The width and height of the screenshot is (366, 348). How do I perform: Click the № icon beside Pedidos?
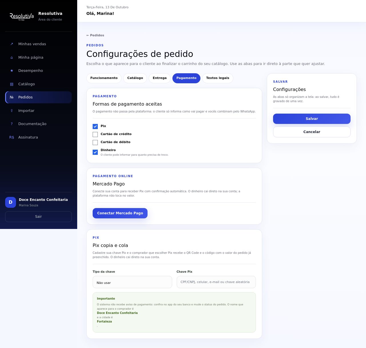(x=12, y=97)
